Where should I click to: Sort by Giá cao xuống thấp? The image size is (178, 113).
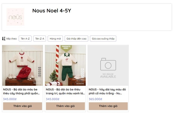tap(103, 39)
